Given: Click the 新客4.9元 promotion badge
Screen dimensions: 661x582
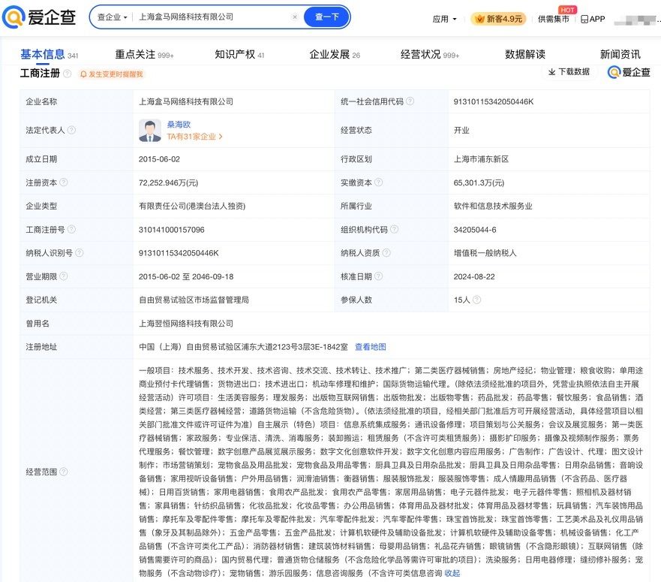Looking at the screenshot, I should click(497, 19).
